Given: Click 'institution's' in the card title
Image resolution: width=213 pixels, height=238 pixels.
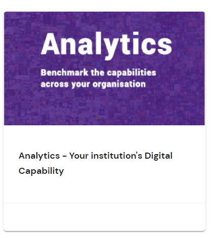Looking at the screenshot, I should (116, 156).
